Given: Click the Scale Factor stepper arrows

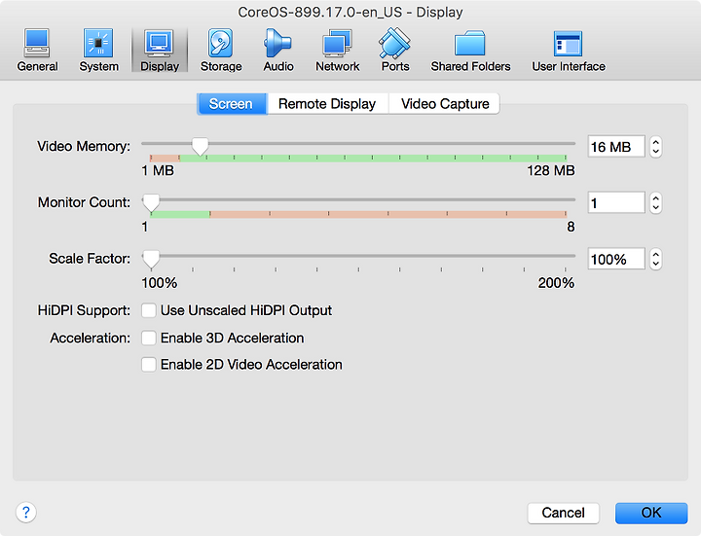Looking at the screenshot, I should click(x=656, y=259).
